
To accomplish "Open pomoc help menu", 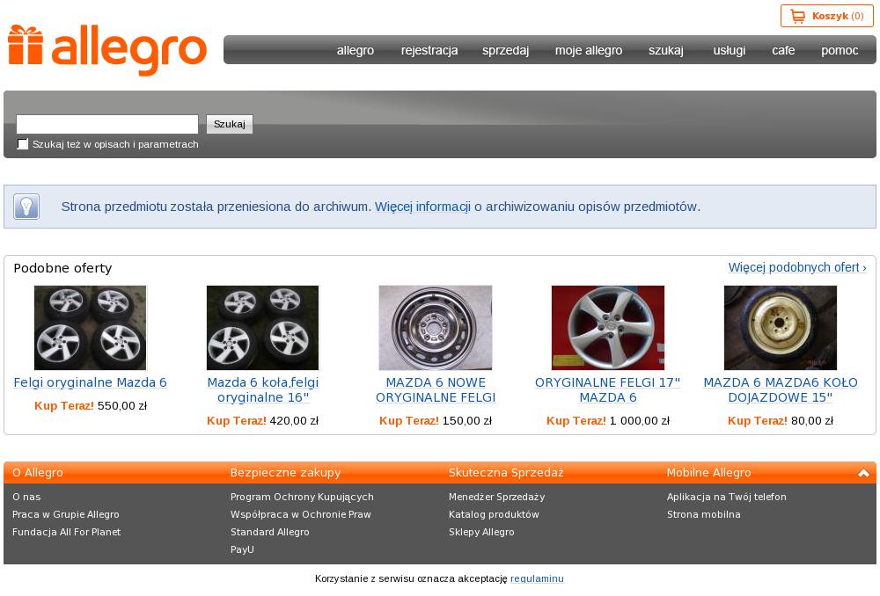I will tap(840, 50).
